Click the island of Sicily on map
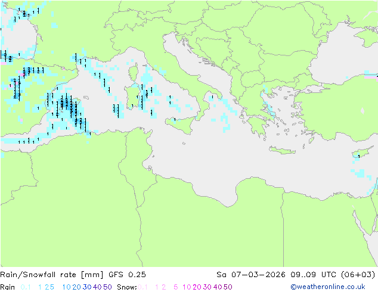 181,124
